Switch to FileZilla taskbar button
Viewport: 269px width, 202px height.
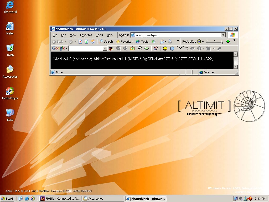coord(60,199)
